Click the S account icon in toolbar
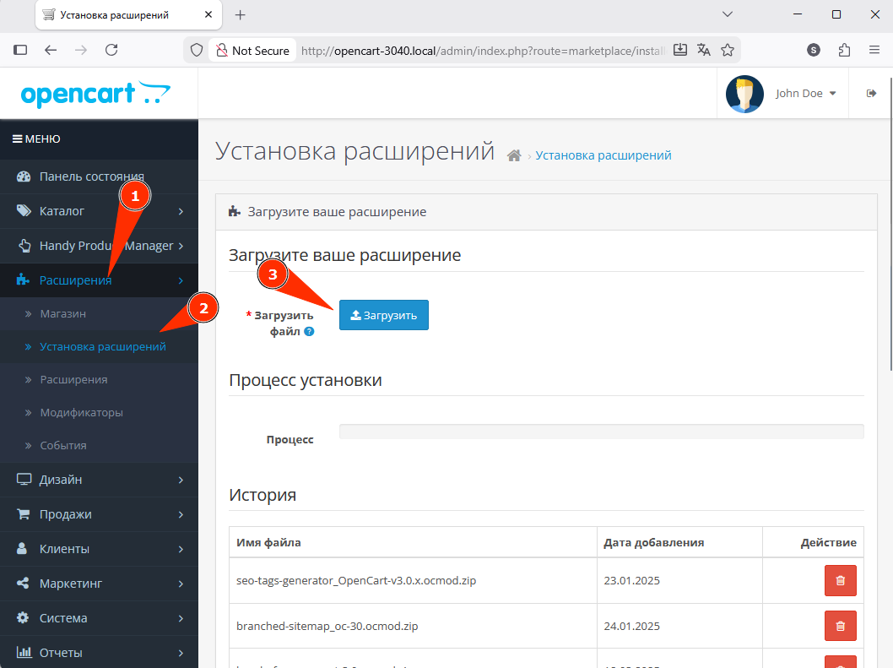The height and width of the screenshot is (668, 893). point(814,50)
